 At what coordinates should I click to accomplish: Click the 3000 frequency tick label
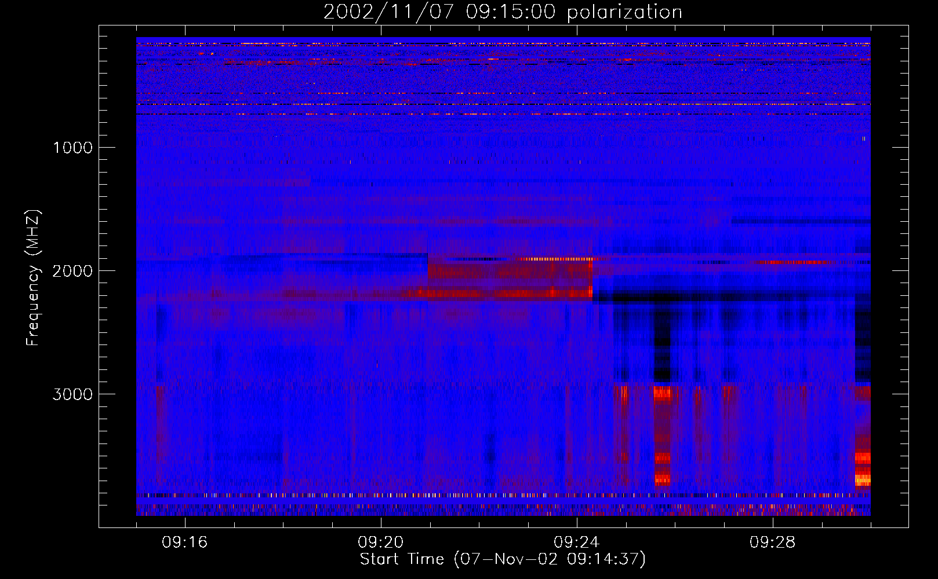[72, 394]
